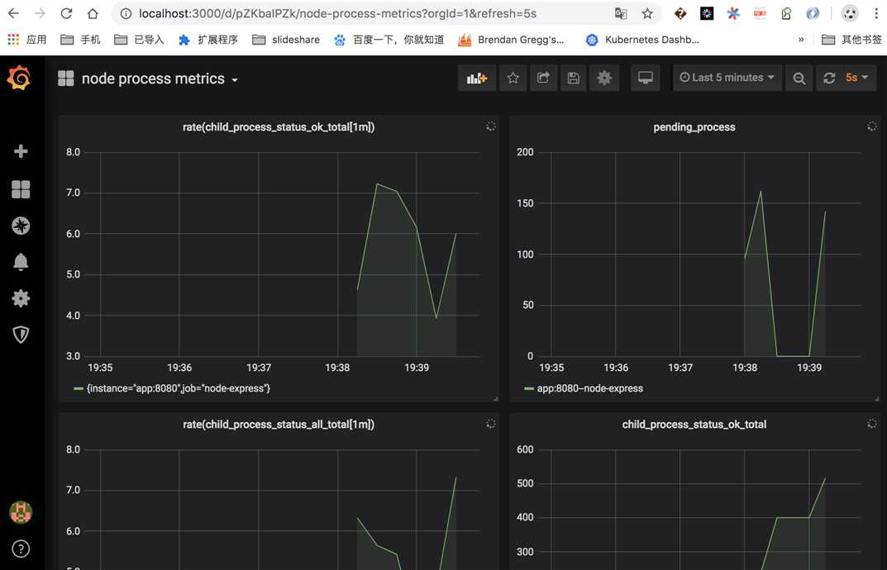The image size is (887, 570).
Task: Open the Create plus menu in sidebar
Action: 21,151
